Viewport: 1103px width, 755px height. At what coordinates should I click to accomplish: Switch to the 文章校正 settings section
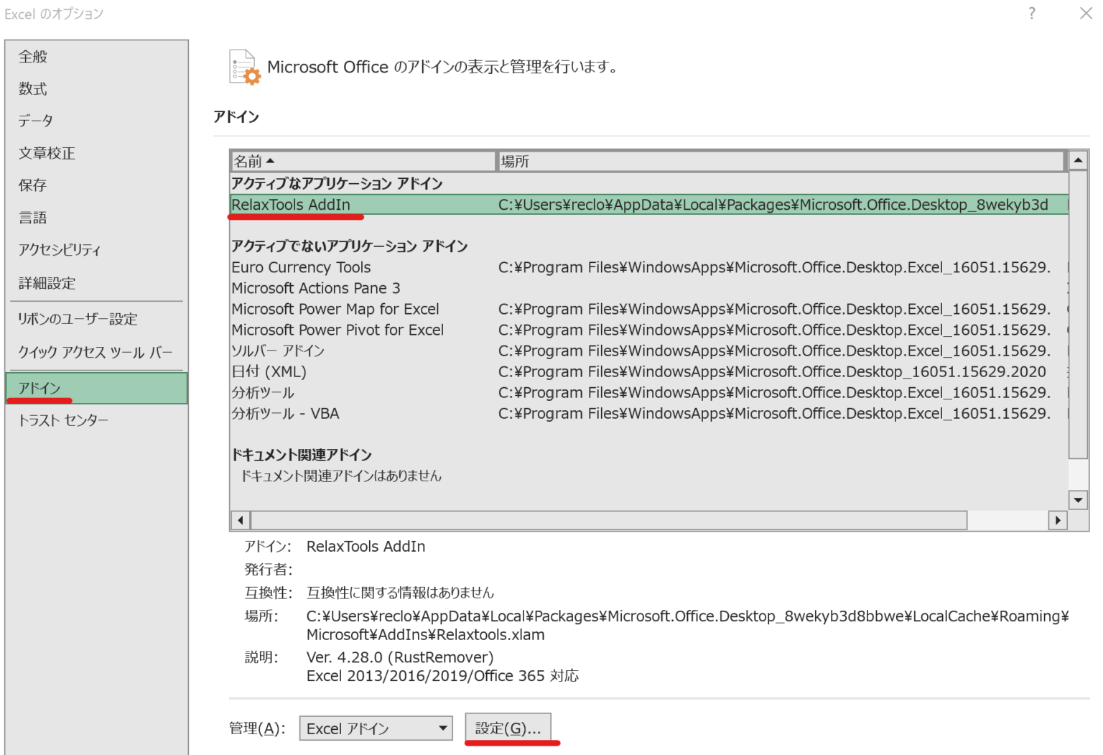(46, 153)
